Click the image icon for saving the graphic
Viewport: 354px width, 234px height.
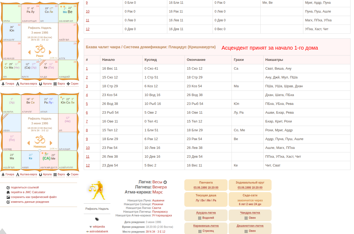[x=8, y=197]
